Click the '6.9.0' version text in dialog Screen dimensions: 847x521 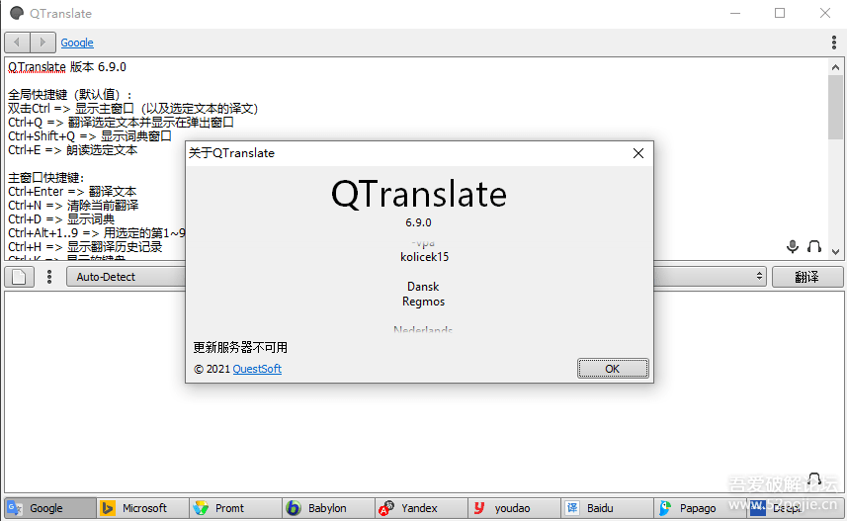click(x=419, y=222)
